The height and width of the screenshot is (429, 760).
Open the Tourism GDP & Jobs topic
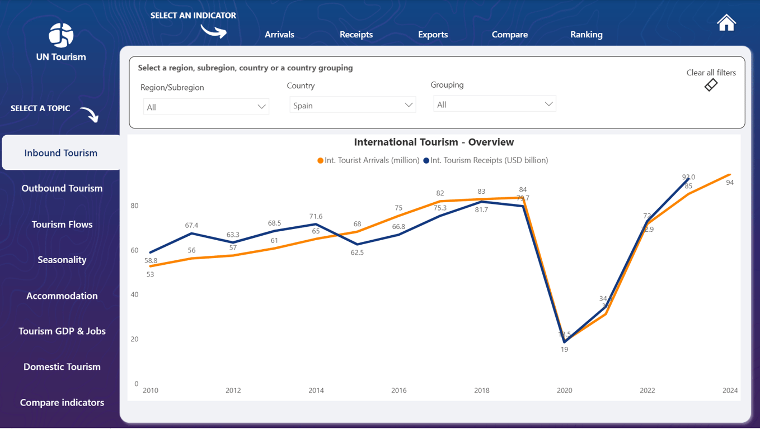pos(62,331)
